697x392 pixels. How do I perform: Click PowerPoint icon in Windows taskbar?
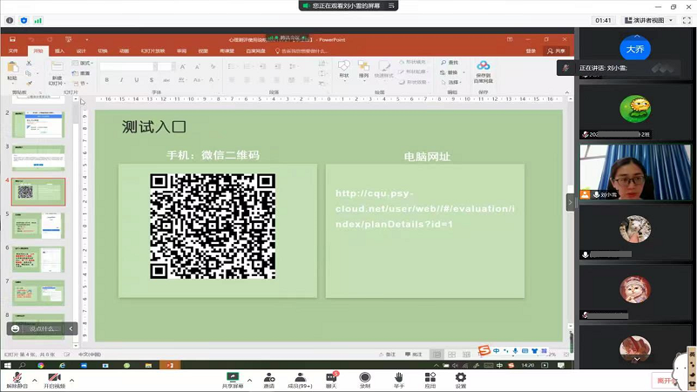pyautogui.click(x=170, y=365)
